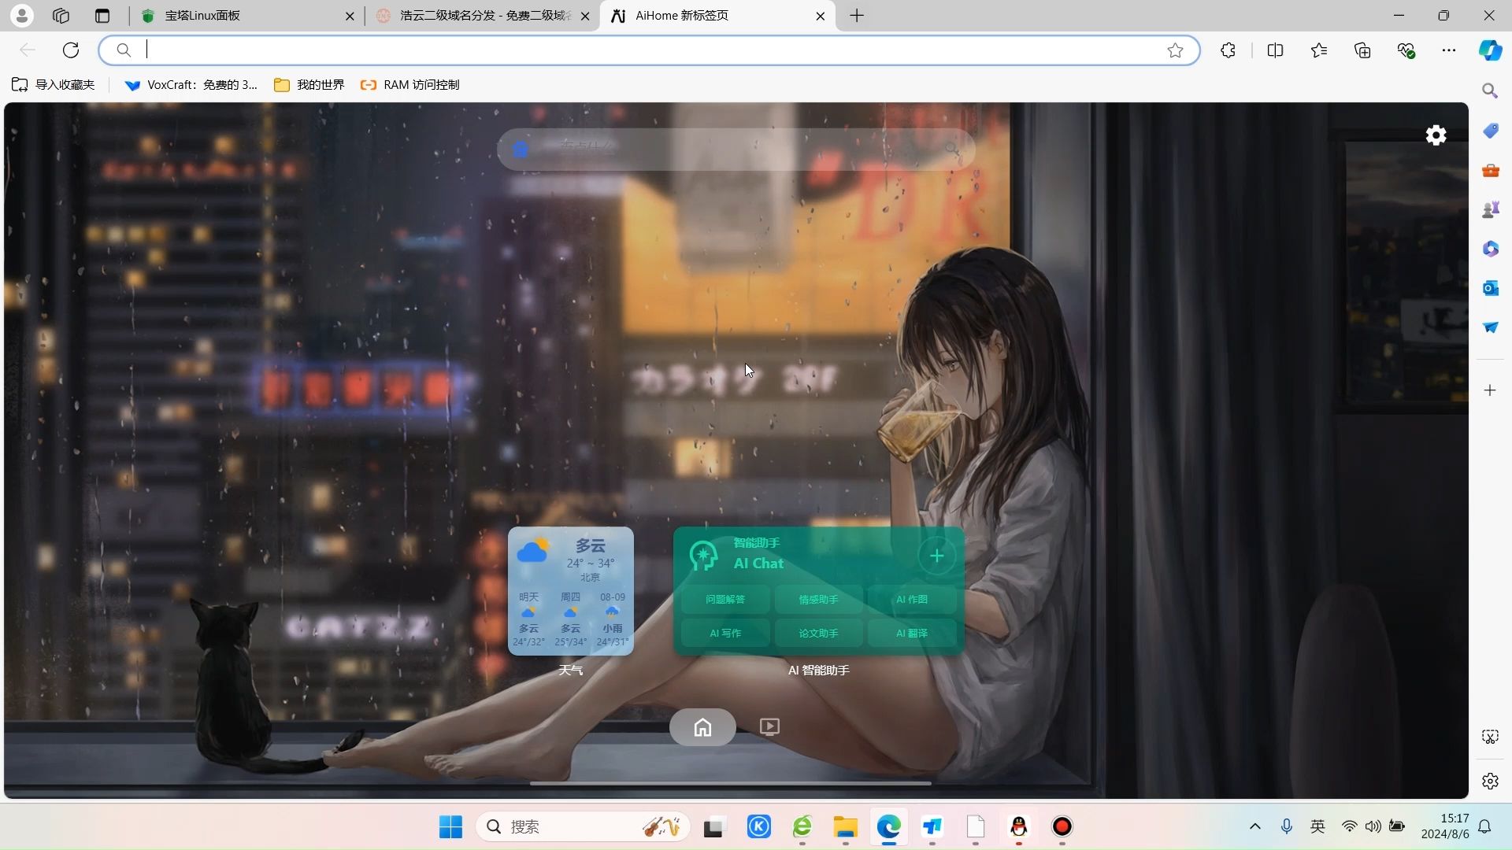1512x850 pixels.
Task: Open AI 写作 tool
Action: tap(725, 633)
